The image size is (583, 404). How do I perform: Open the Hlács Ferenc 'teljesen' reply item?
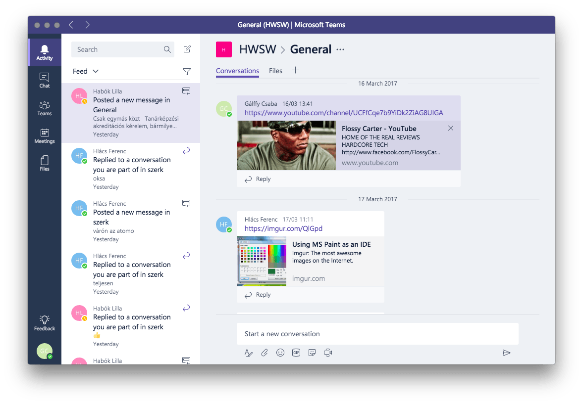pos(131,273)
